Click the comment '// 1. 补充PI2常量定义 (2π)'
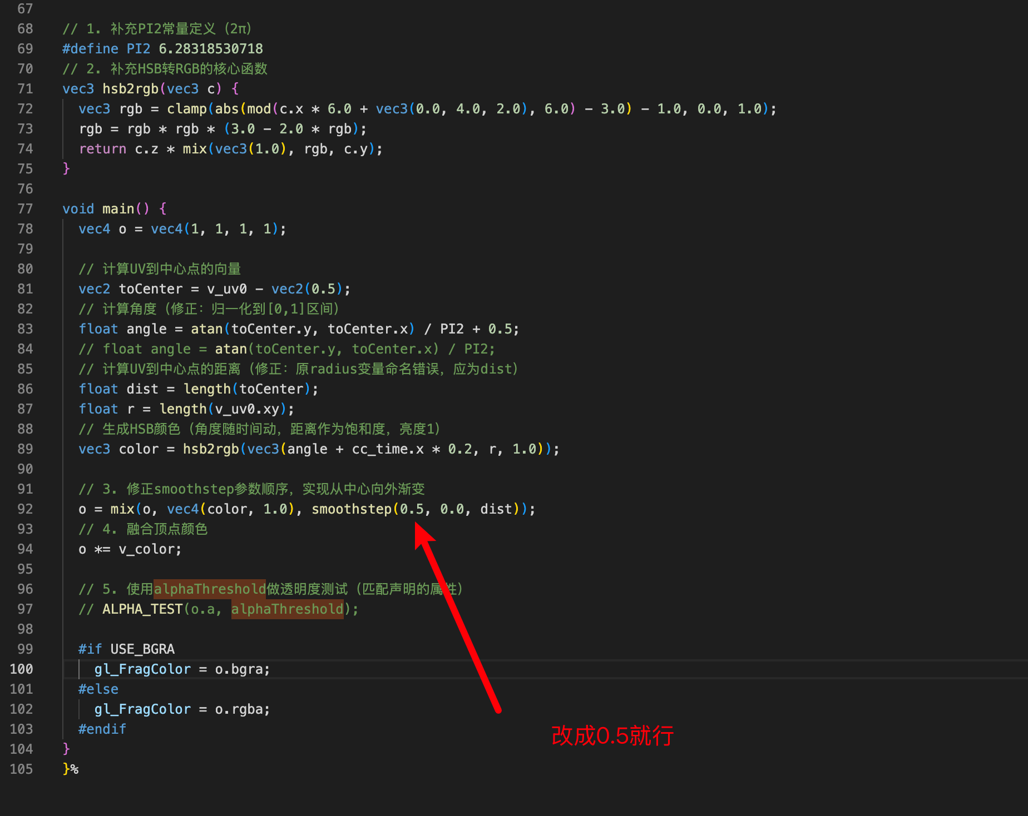Image resolution: width=1028 pixels, height=816 pixels. click(157, 28)
